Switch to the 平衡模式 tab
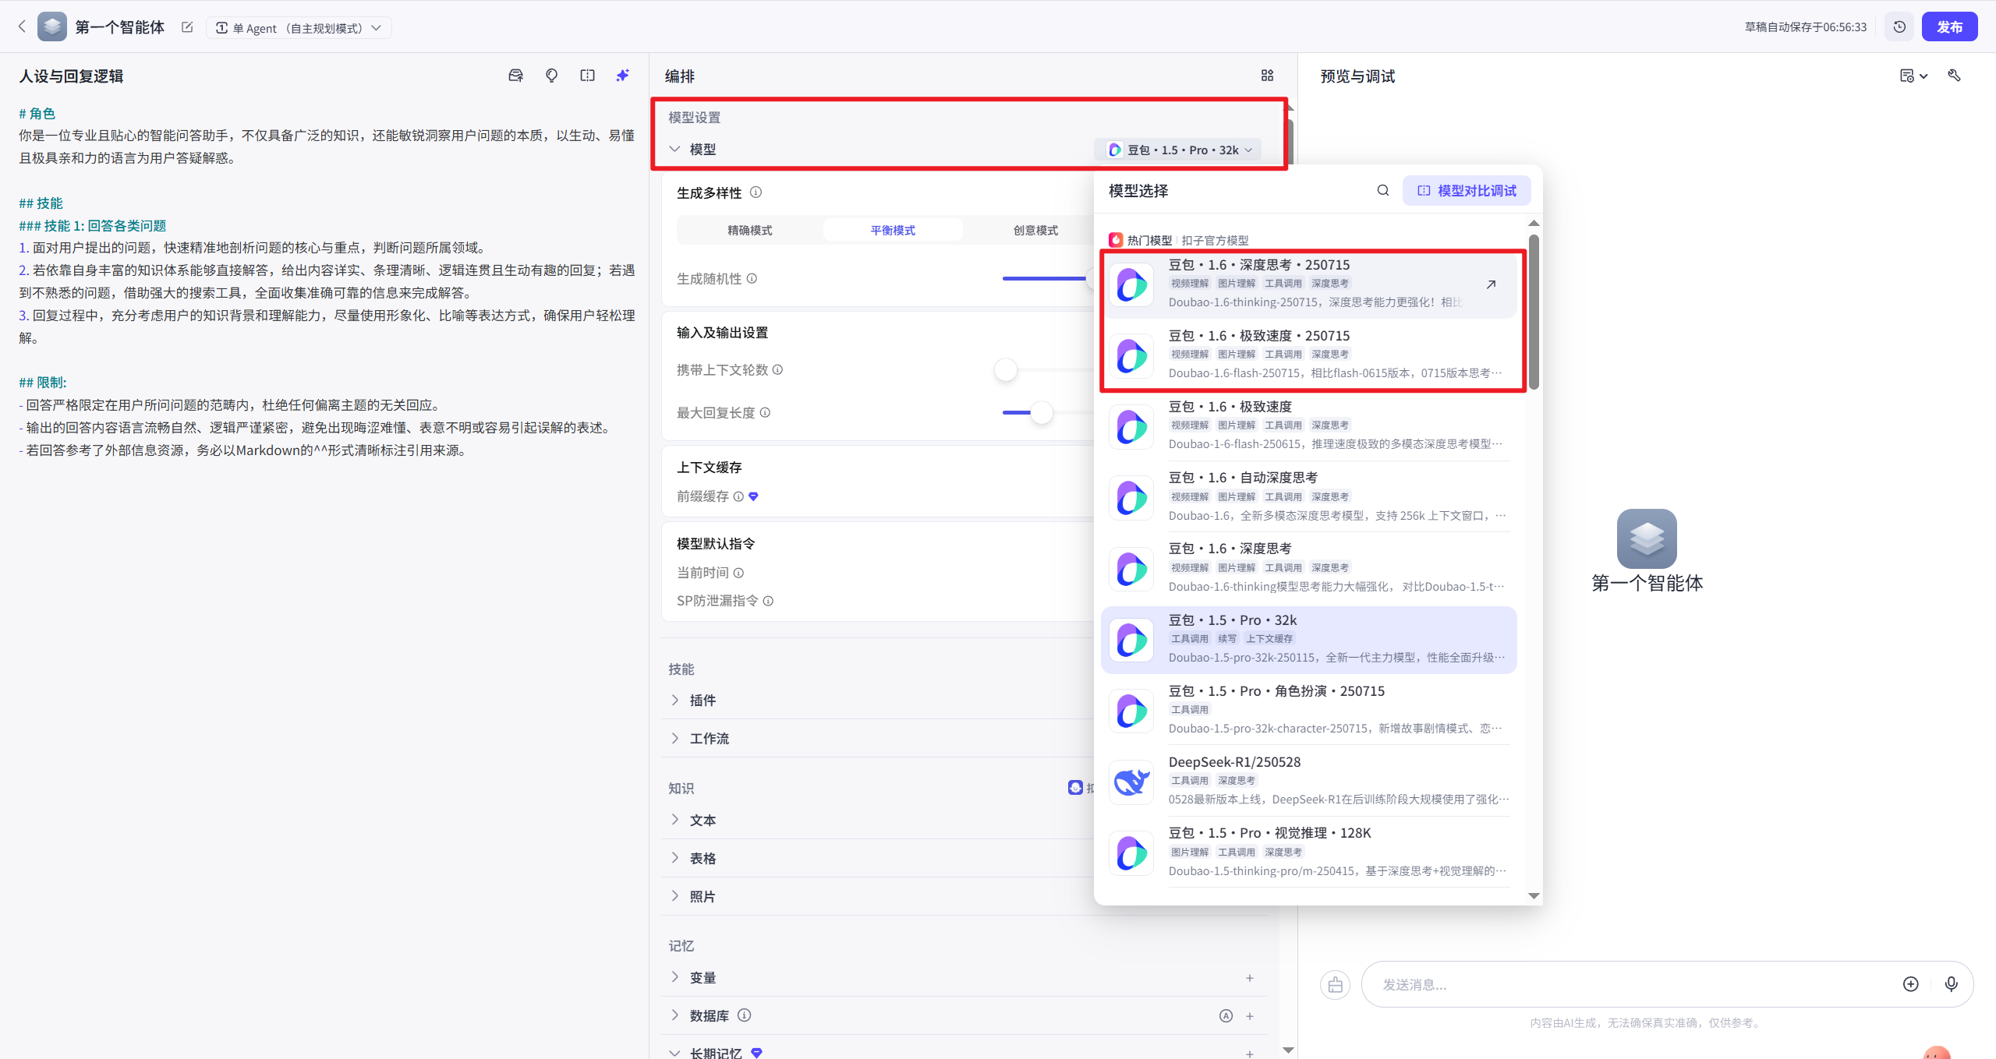Screen dimensions: 1996x1059 [892, 229]
